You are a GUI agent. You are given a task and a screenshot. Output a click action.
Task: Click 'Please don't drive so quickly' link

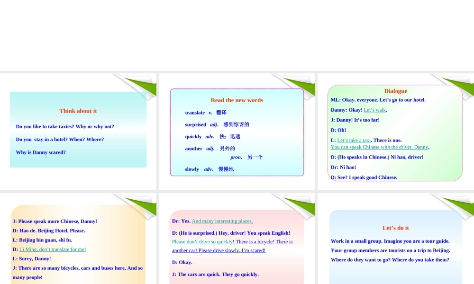tap(203, 242)
